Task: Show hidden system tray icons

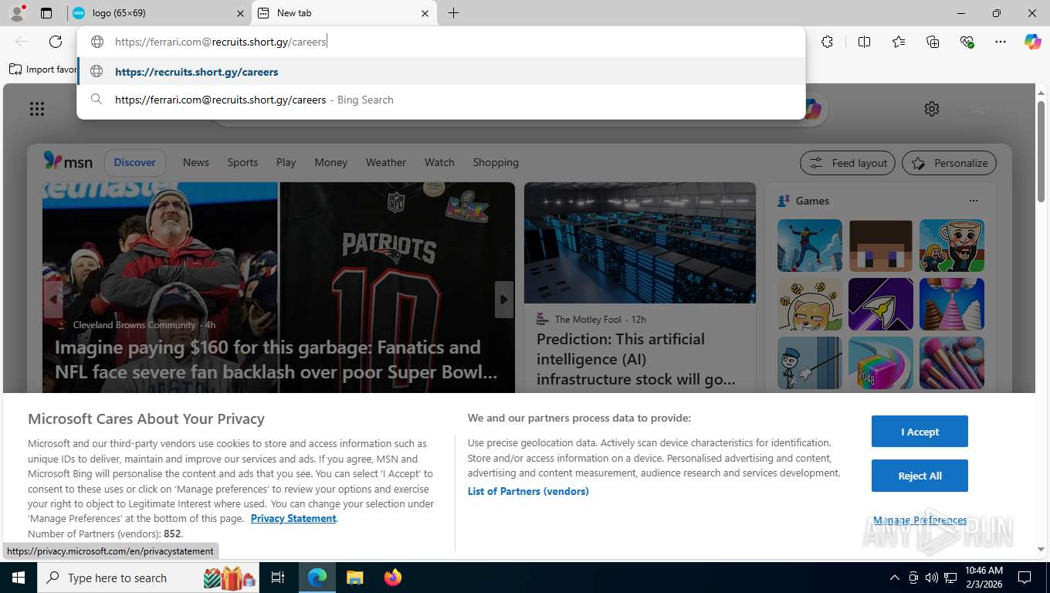Action: pos(895,578)
